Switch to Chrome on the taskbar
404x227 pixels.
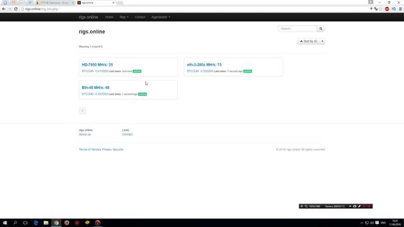(x=56, y=223)
